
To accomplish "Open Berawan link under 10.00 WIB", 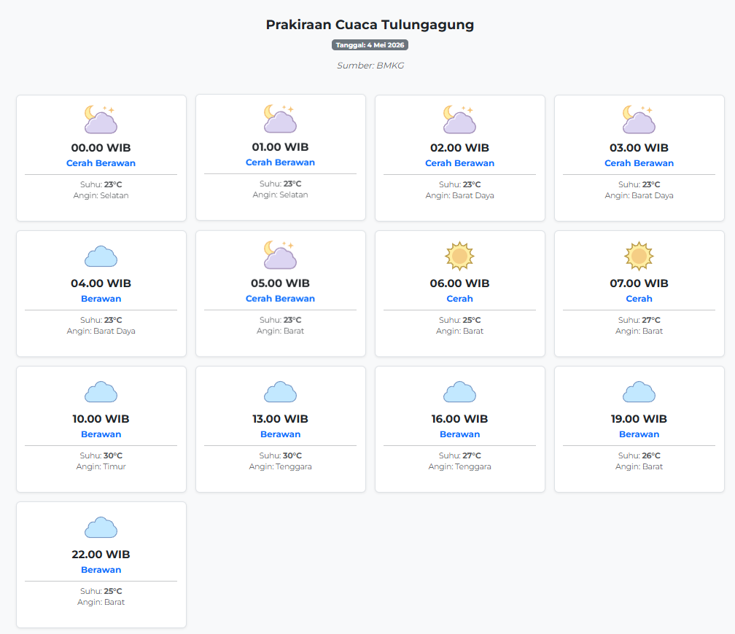I will 101,434.
